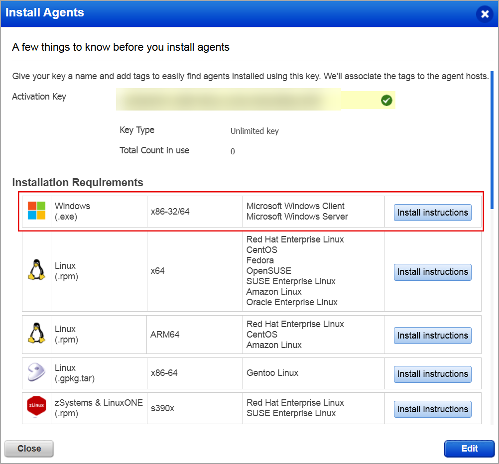Open Install instructions for Linux ARM64

(432, 336)
